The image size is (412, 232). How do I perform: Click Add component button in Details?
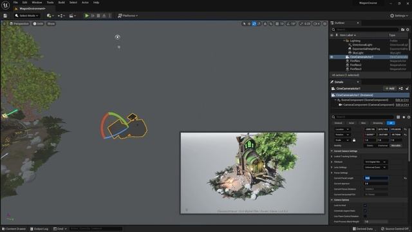click(x=389, y=88)
